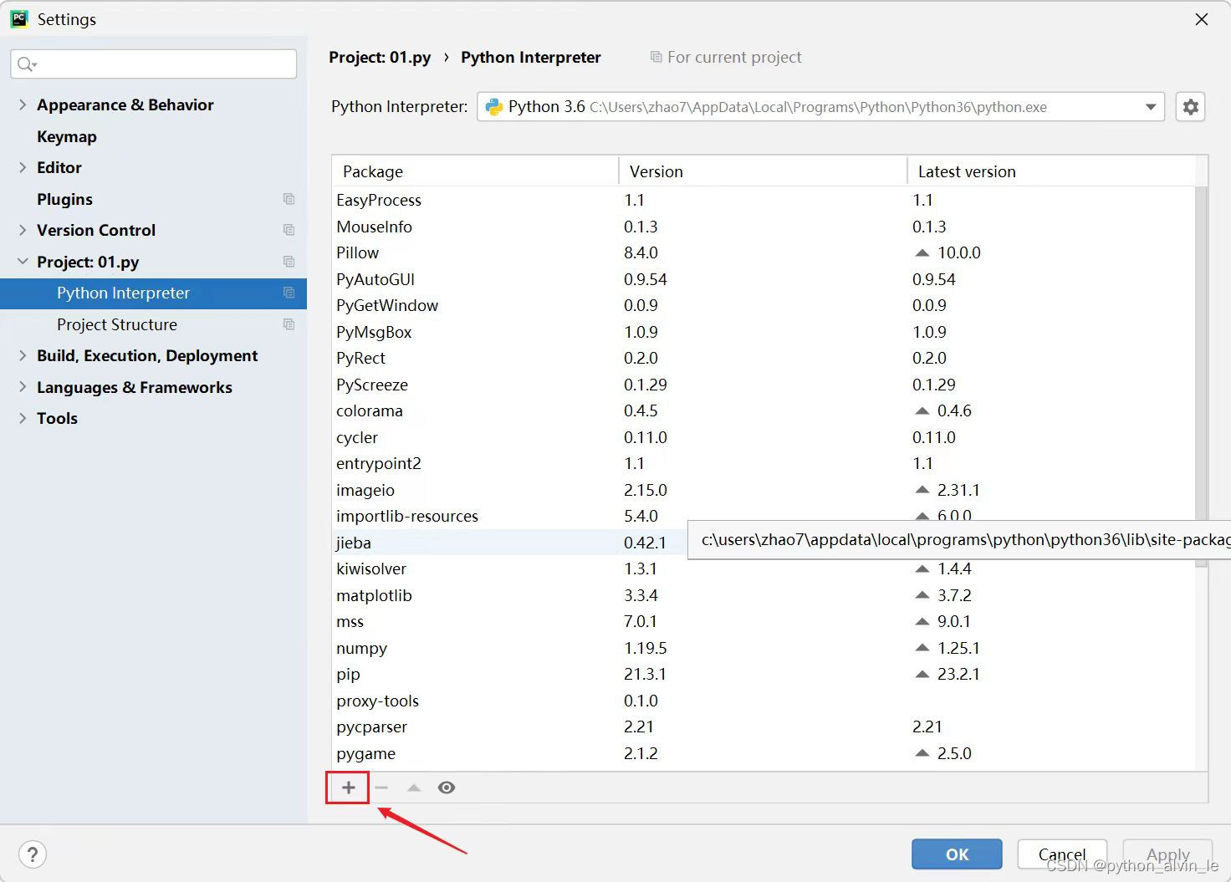Click the upgrade arrow beside kiwisolver 1.4.4

click(922, 568)
